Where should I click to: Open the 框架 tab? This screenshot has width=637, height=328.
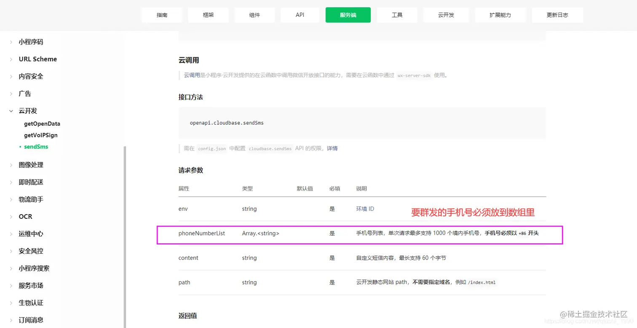pos(208,15)
